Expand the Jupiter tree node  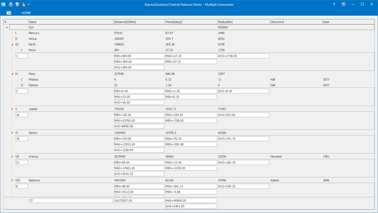coord(12,109)
